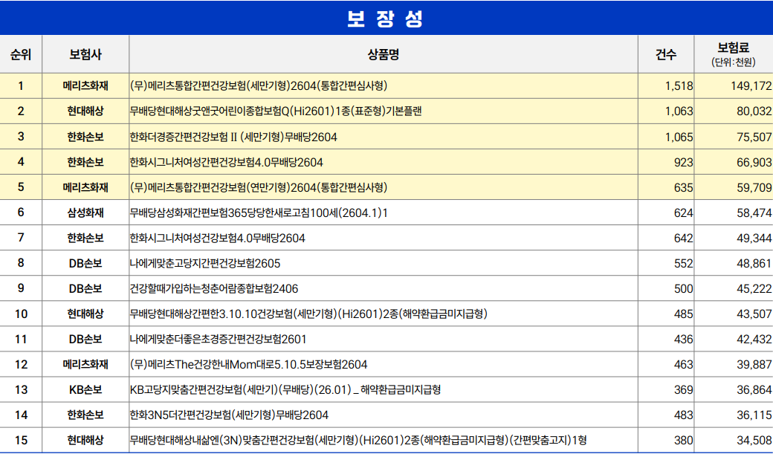Click product 무배당현대해상간편한3.10.10건강보험
This screenshot has height=454, width=773.
[x=308, y=314]
